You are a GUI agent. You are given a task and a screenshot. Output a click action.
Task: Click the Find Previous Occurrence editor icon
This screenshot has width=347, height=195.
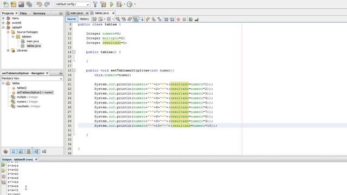tap(124, 19)
